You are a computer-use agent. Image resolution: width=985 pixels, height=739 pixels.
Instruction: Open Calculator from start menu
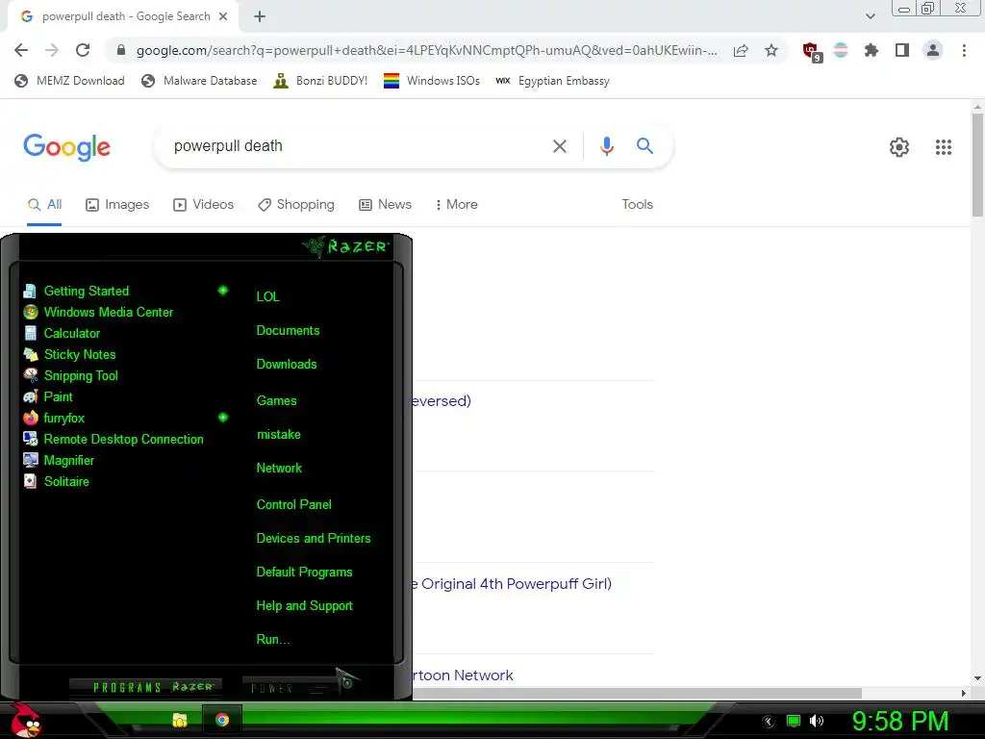(62, 334)
